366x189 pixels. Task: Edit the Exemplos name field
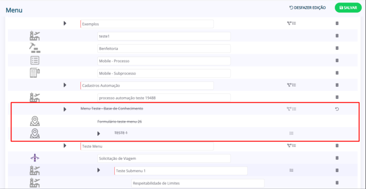(x=147, y=24)
